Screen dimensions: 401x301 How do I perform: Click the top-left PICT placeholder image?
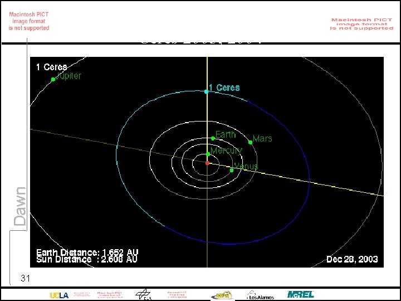point(29,21)
